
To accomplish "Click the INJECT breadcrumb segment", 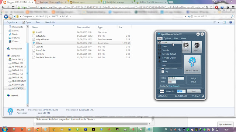I will coord(55,16).
